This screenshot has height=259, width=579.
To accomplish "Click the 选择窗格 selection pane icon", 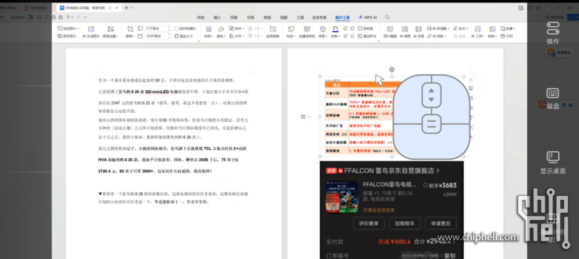I will (x=273, y=29).
